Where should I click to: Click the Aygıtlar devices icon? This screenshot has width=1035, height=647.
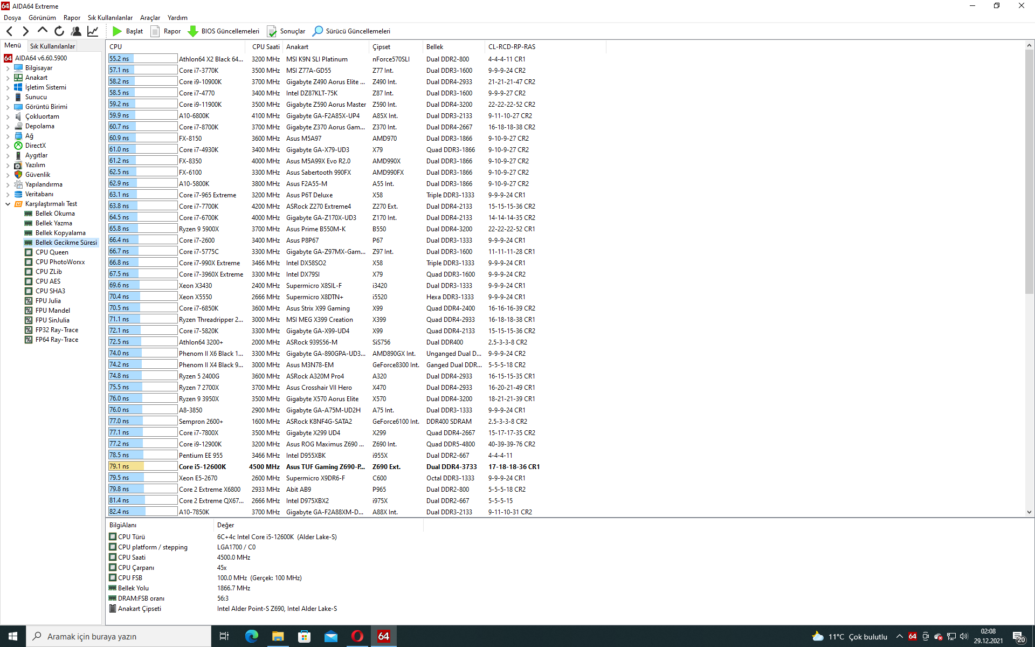[x=18, y=155]
